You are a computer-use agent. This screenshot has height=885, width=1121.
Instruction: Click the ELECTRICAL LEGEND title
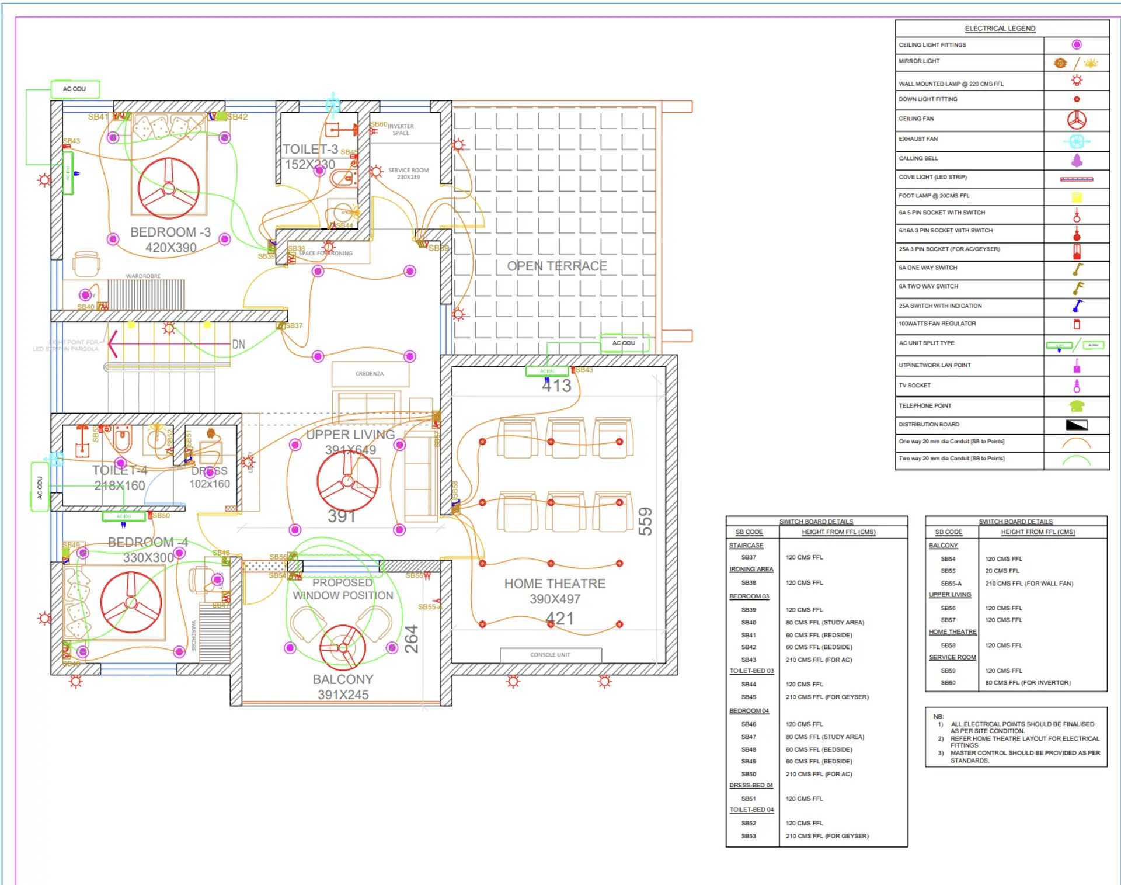click(x=1000, y=28)
